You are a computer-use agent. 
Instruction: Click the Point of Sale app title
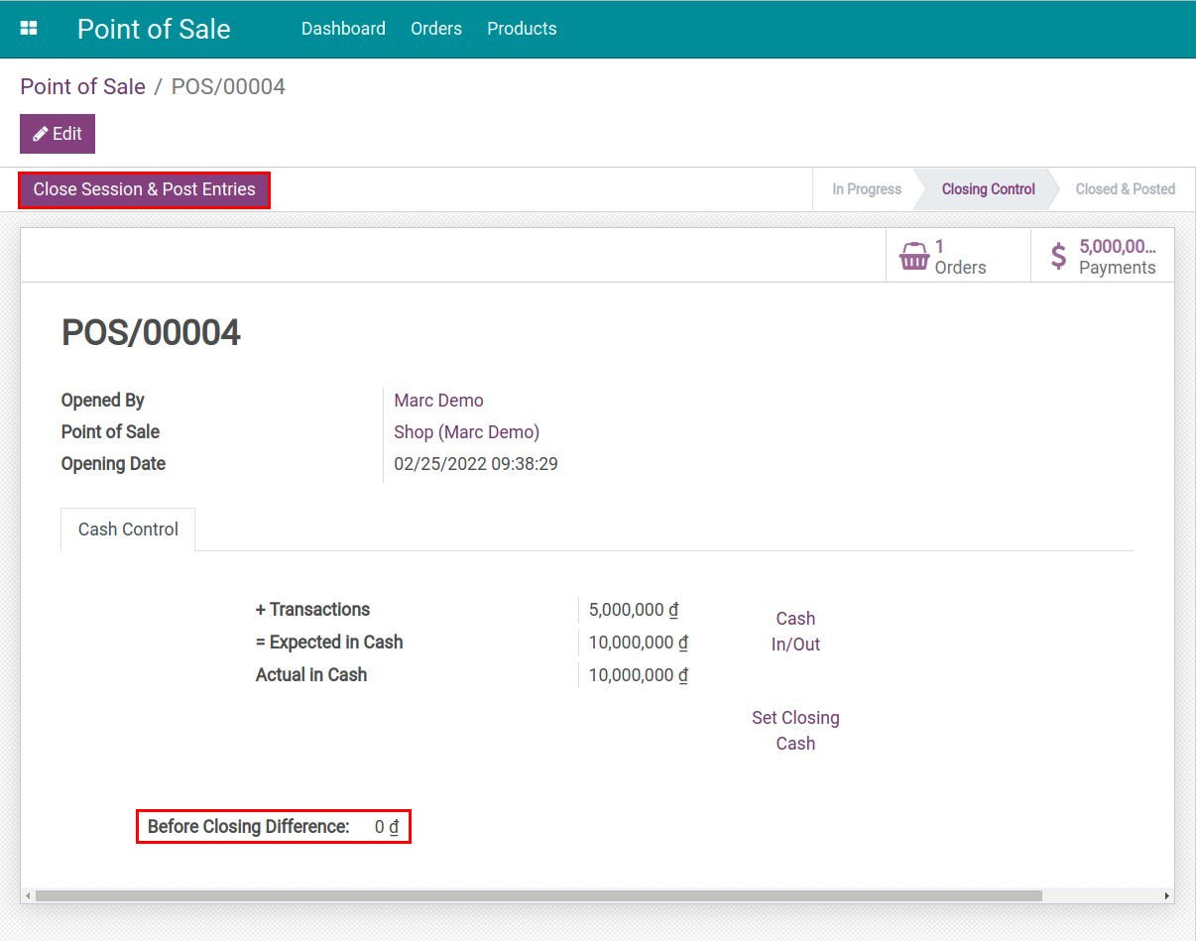[x=154, y=29]
